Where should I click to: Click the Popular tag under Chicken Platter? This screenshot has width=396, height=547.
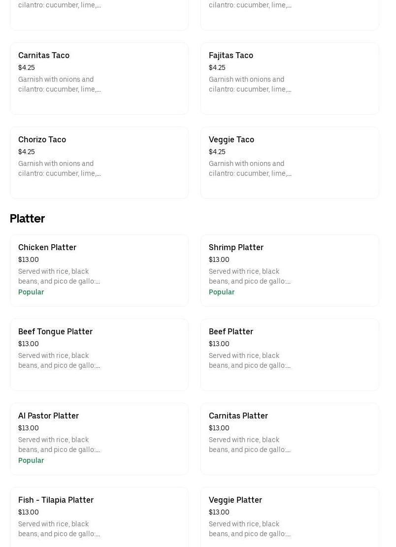[x=31, y=292]
